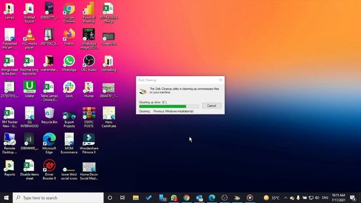Viewport: 361px width, 203px height.
Task: Click the 'Type here to search' box
Action: tap(58, 198)
